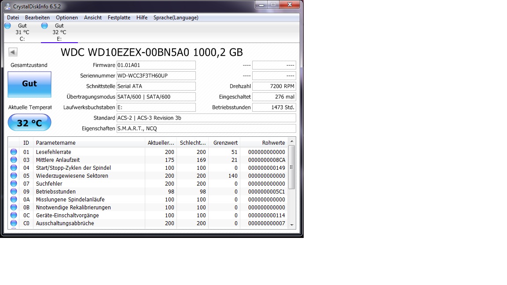The height and width of the screenshot is (285, 507).
Task: Select Ausschaltungsabbrüche row text
Action: coord(65,223)
